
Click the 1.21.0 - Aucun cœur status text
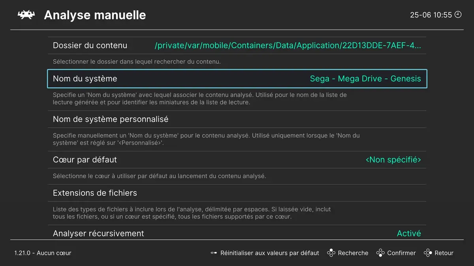(x=43, y=253)
